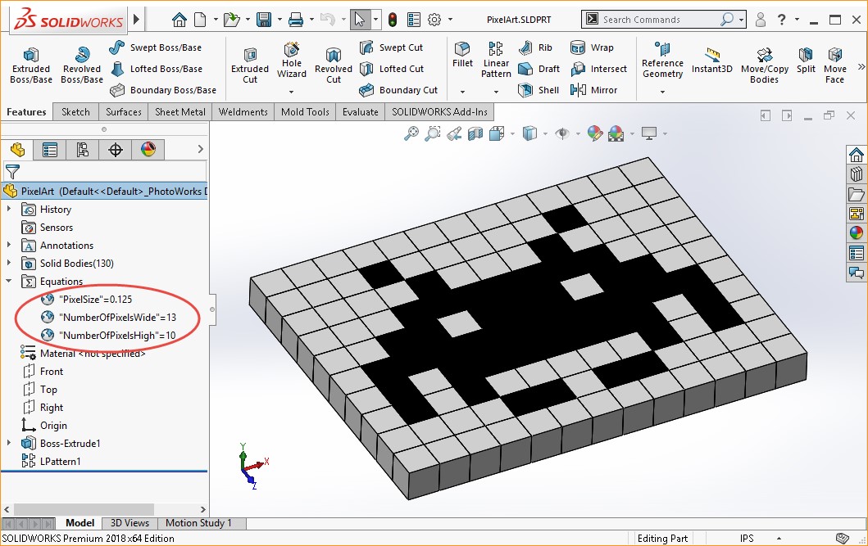The height and width of the screenshot is (546, 868).
Task: Select the Front plane
Action: tap(43, 372)
